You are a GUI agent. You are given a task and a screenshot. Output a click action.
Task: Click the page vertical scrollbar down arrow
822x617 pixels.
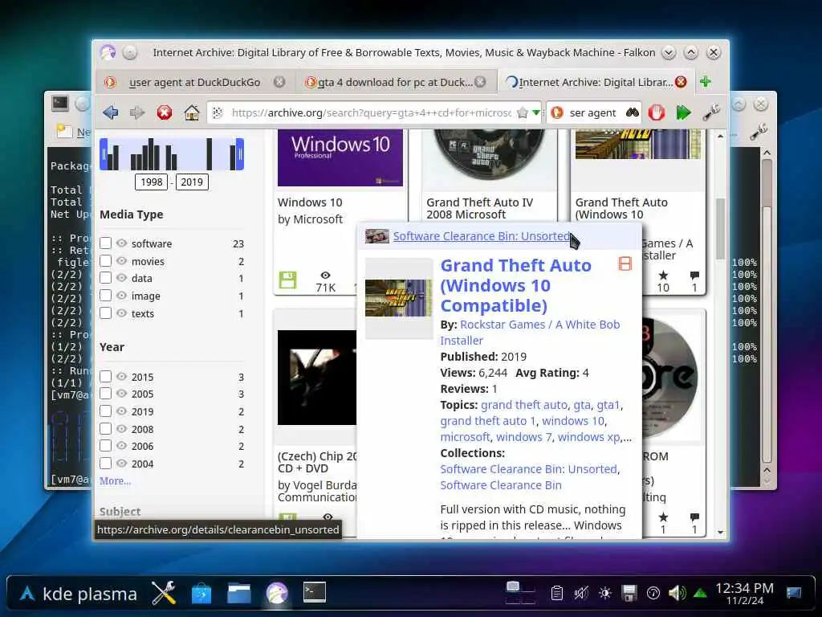pyautogui.click(x=721, y=533)
